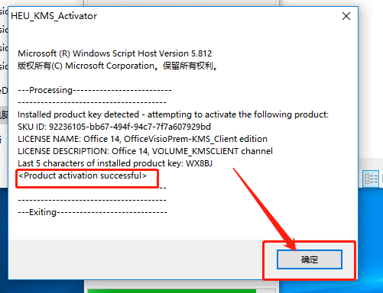Click the details view icon behind the dialog
Screen dimensions: 383x293
coord(371,179)
